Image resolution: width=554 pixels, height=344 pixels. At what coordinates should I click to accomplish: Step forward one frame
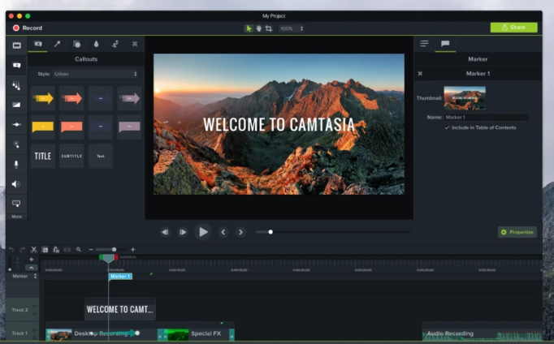pyautogui.click(x=182, y=232)
